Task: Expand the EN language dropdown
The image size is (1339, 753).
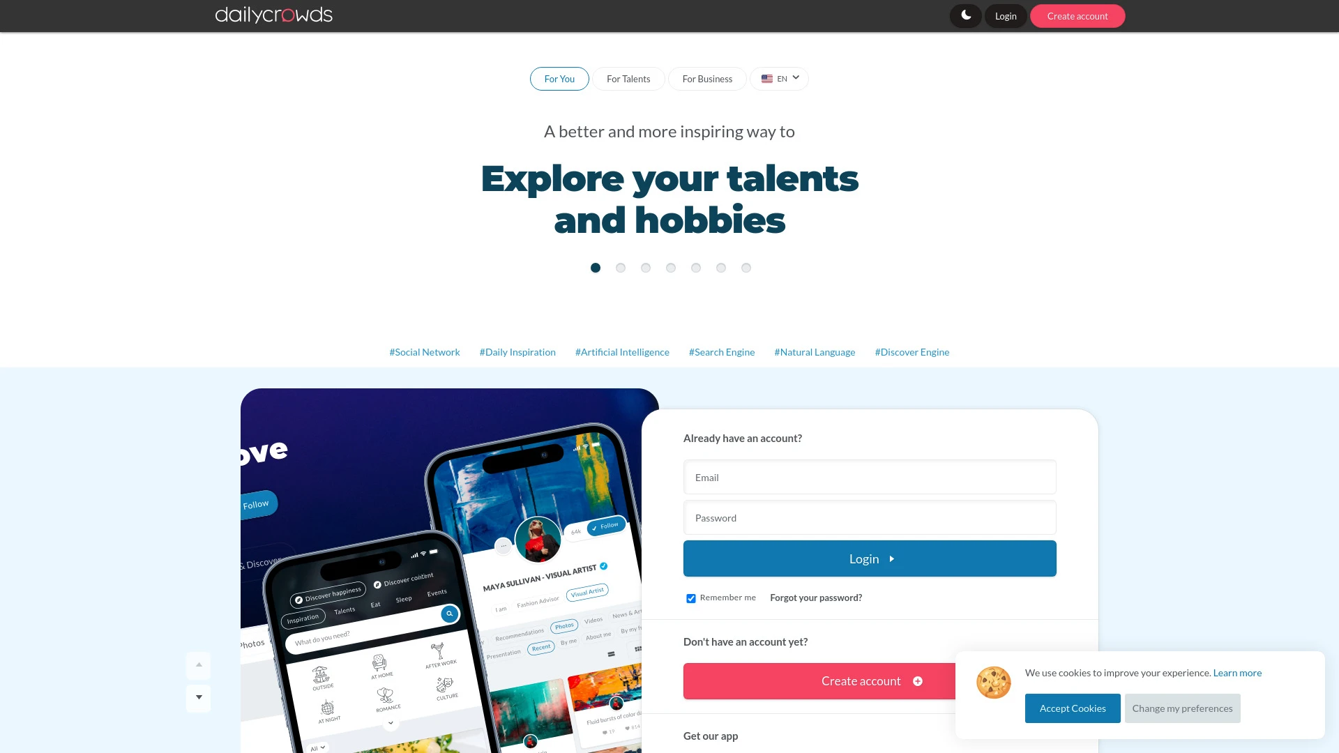Action: coord(779,78)
